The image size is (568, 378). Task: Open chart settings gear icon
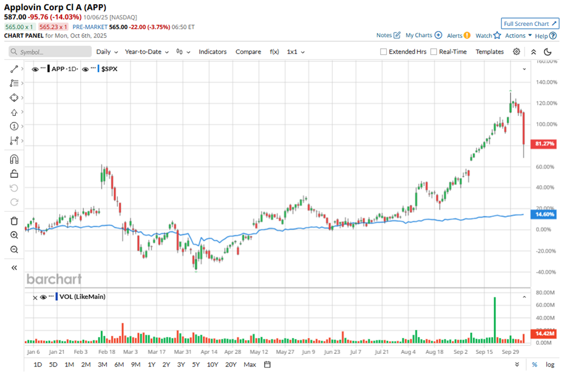[517, 52]
